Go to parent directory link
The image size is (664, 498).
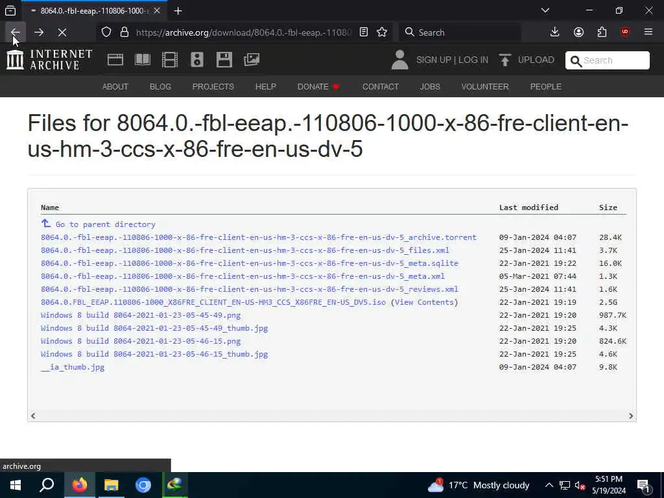(x=99, y=224)
